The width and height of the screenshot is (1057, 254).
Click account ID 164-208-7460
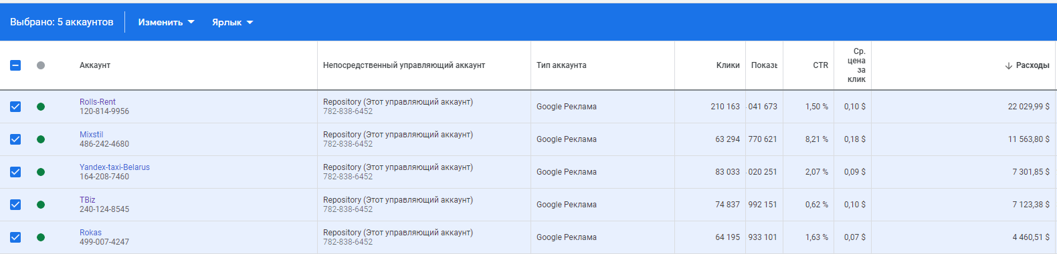(104, 177)
